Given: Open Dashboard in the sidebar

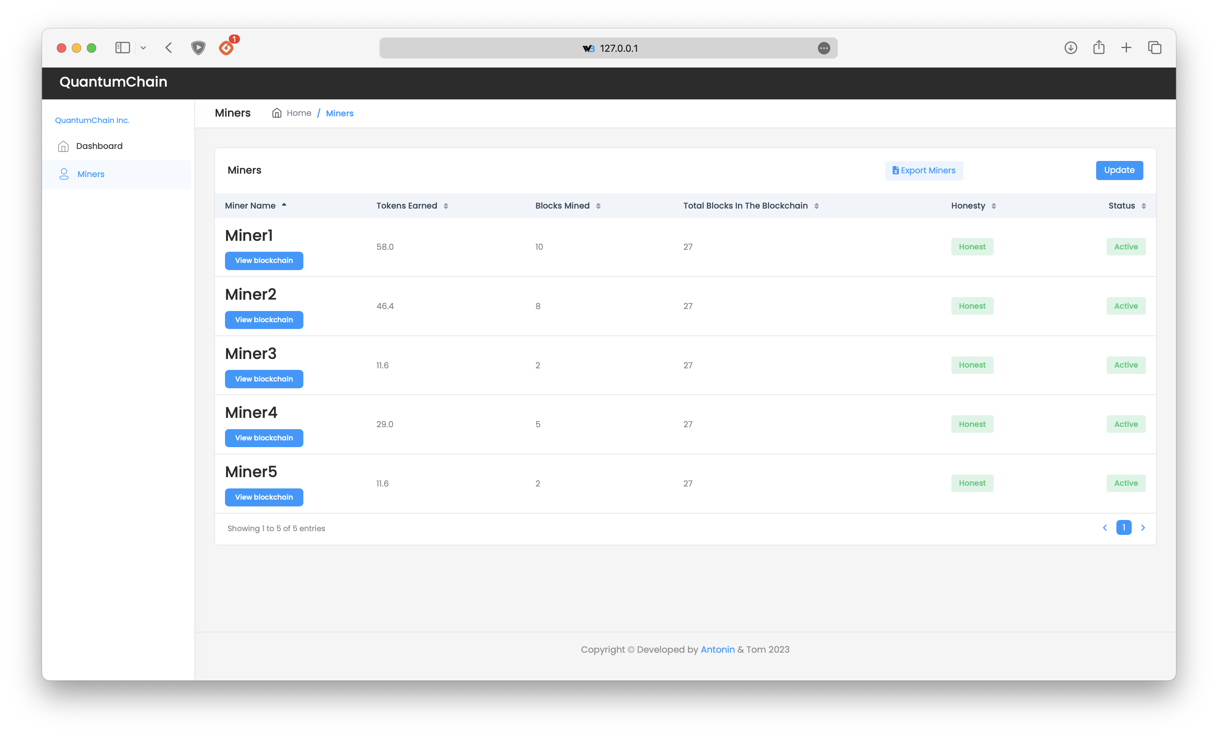Looking at the screenshot, I should point(99,146).
